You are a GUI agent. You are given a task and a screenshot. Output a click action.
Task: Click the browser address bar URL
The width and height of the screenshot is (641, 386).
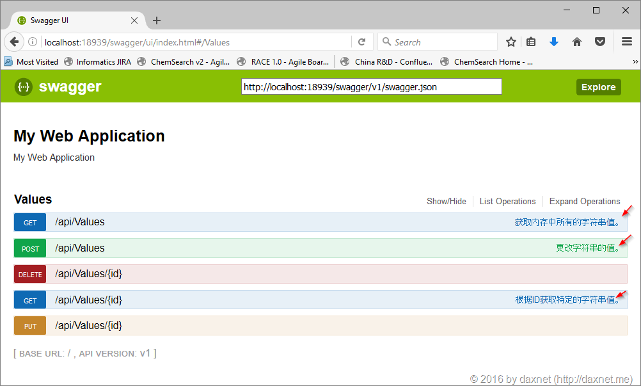[x=137, y=42]
